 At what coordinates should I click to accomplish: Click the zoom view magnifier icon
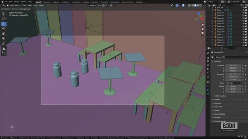click(202, 25)
